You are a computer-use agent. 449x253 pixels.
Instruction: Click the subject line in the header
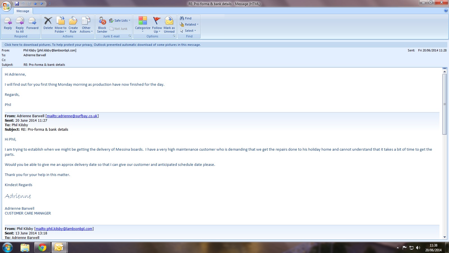click(44, 65)
